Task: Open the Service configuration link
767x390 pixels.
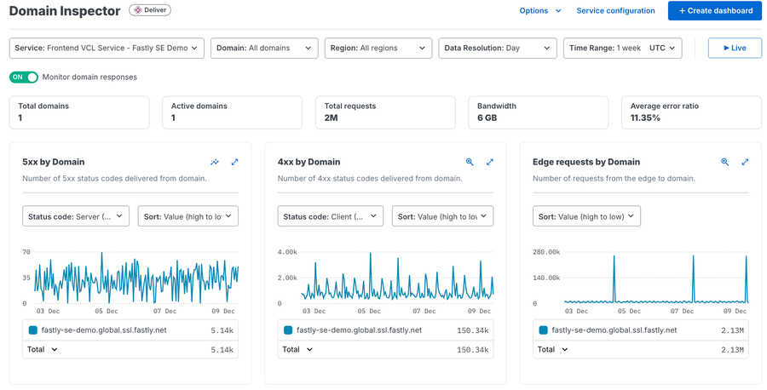Action: tap(615, 11)
